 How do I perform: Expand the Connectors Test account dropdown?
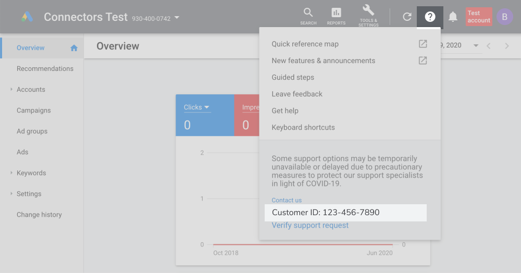tap(177, 18)
